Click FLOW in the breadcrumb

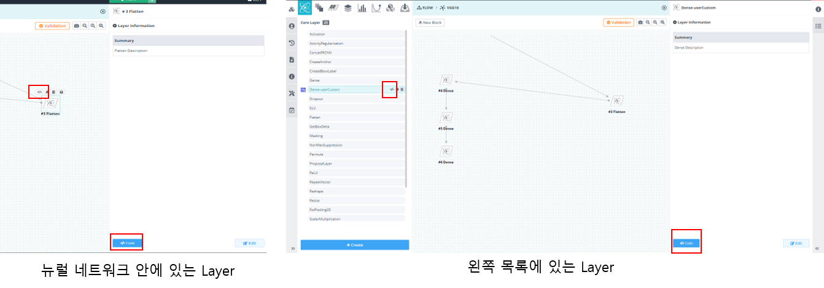coord(425,7)
